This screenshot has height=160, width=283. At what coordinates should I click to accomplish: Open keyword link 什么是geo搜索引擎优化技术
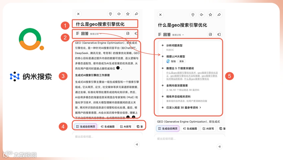coord(181,73)
